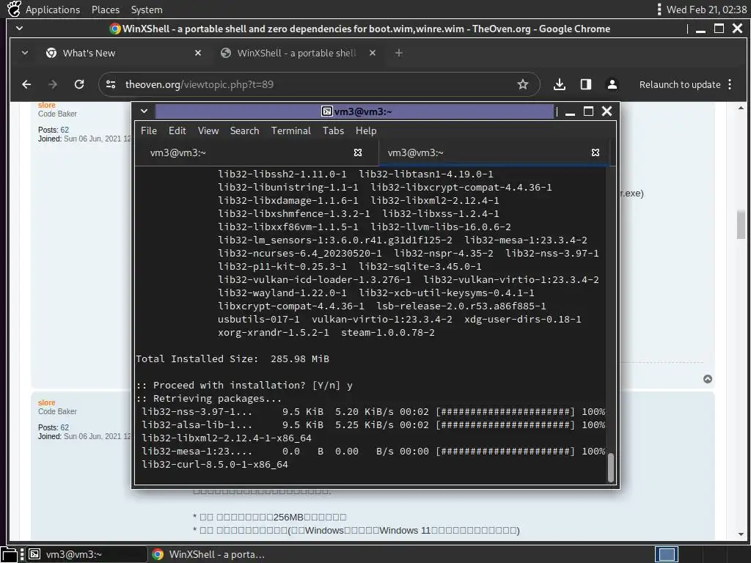Click lib32-curl-8.5.0-1-x86_64 line
This screenshot has width=751, height=563.
click(215, 464)
